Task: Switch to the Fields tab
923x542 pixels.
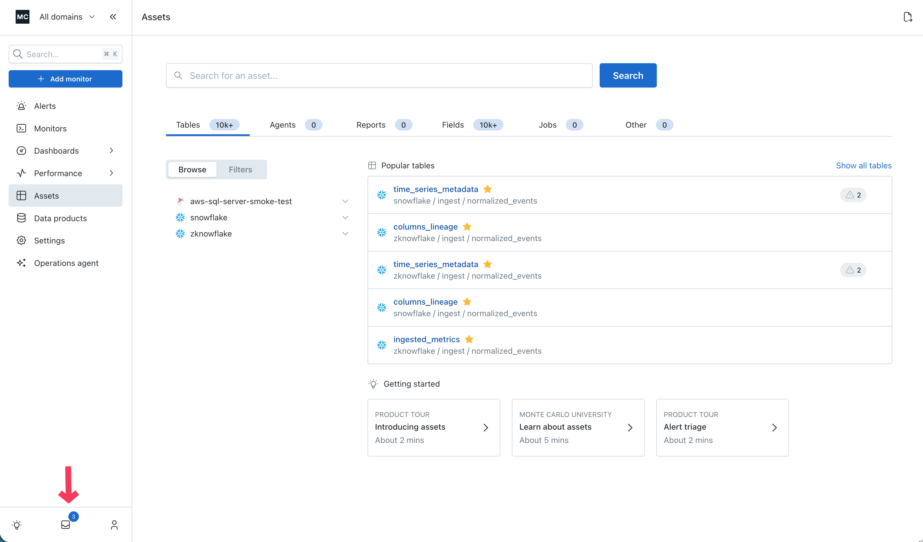Action: click(453, 125)
